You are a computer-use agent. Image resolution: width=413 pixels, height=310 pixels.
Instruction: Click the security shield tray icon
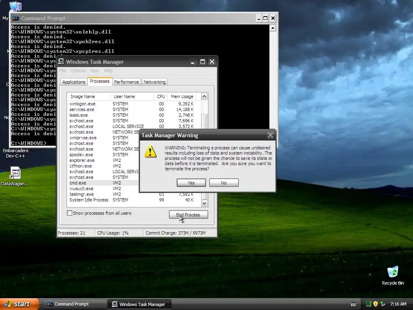click(x=375, y=304)
